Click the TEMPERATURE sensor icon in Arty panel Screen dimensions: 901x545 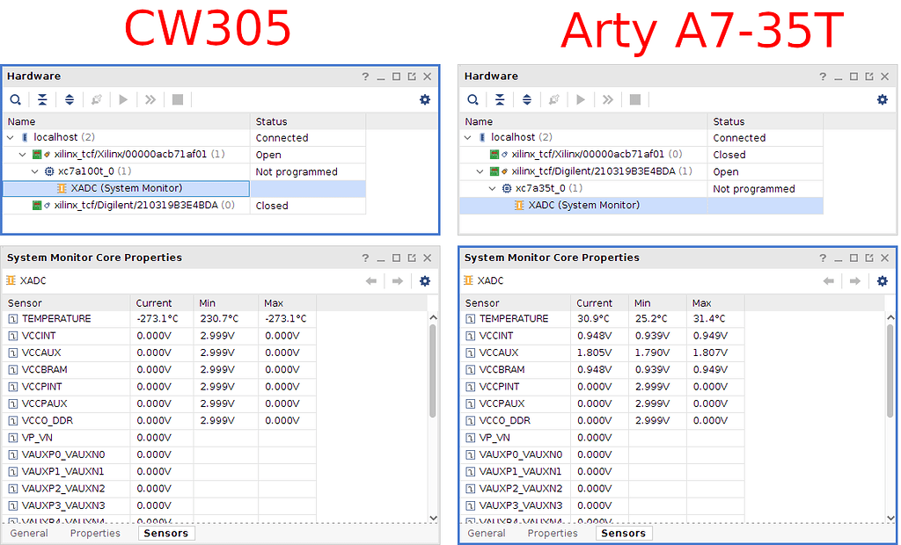469,318
